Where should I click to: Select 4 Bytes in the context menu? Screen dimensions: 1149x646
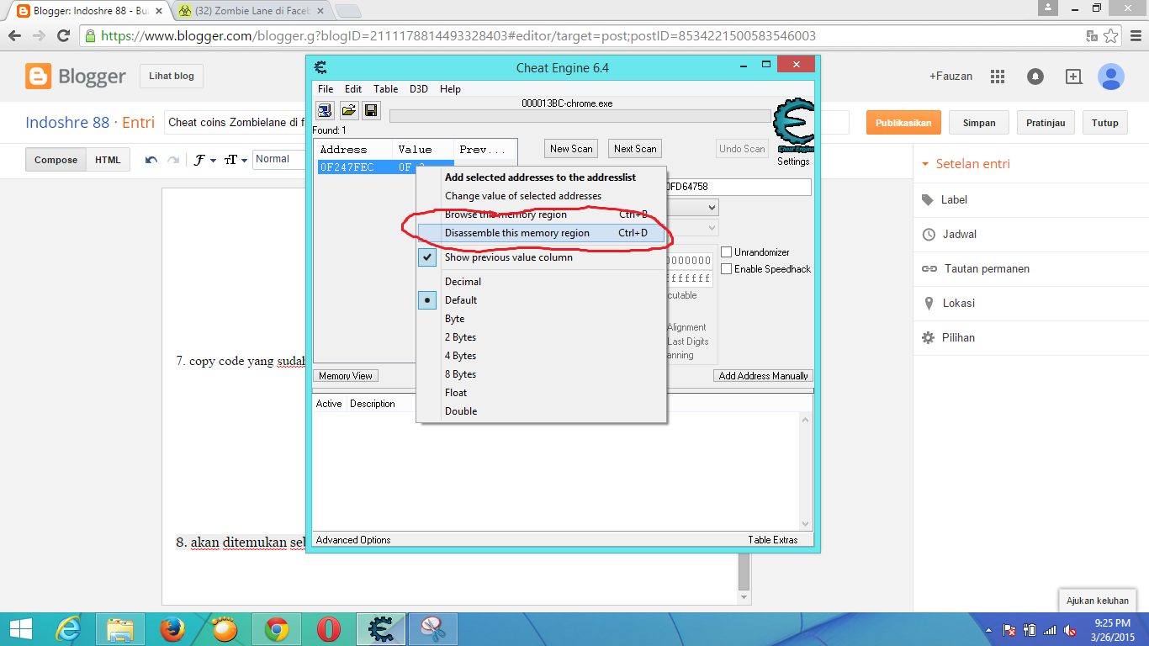542,356
